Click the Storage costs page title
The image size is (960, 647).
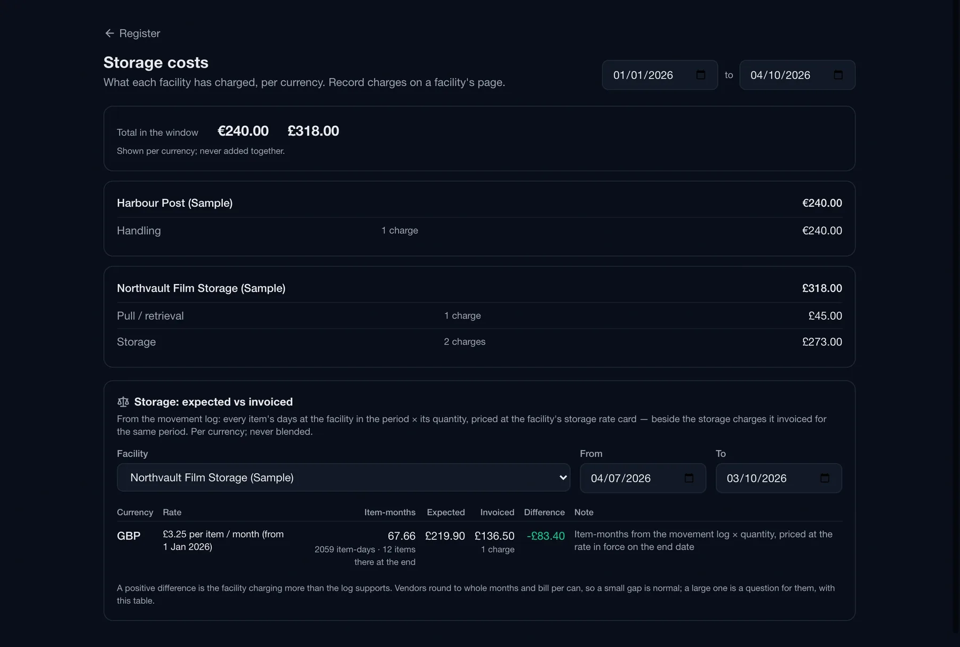[x=156, y=62]
